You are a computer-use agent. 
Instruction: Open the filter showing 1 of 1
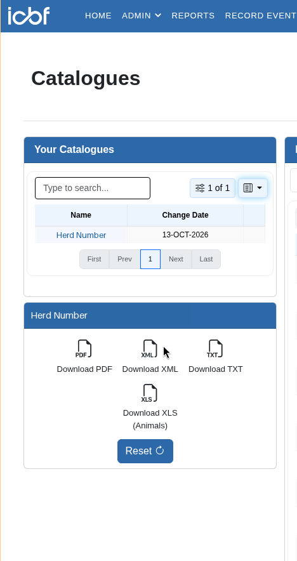[x=213, y=188]
